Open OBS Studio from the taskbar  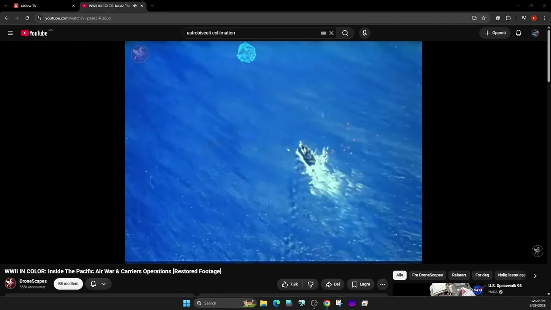(314, 303)
